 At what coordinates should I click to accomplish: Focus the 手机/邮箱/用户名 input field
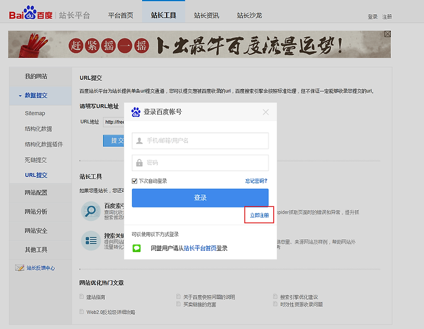pos(200,140)
